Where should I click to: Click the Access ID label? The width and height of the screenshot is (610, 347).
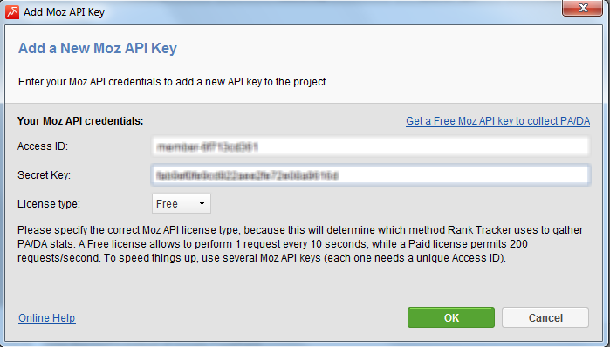(43, 146)
